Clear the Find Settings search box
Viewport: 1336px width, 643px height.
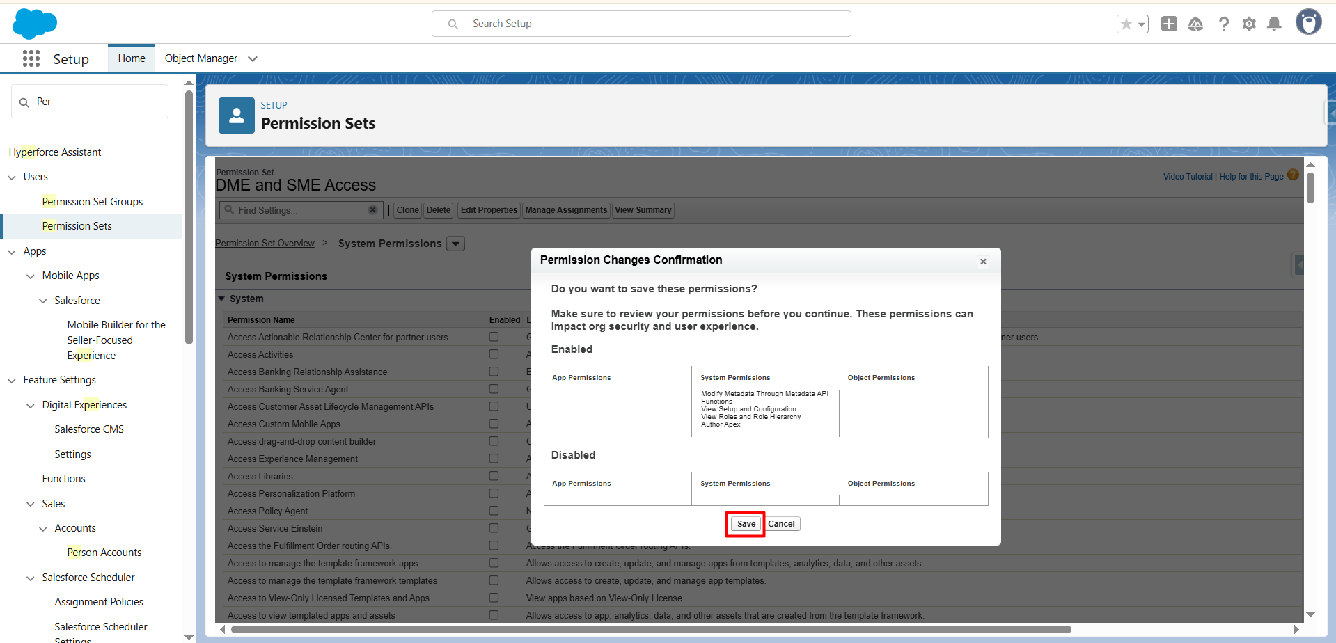point(372,209)
